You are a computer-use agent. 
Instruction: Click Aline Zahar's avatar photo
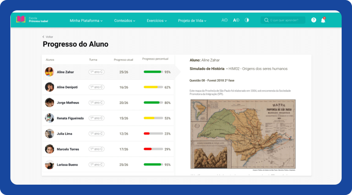point(50,72)
